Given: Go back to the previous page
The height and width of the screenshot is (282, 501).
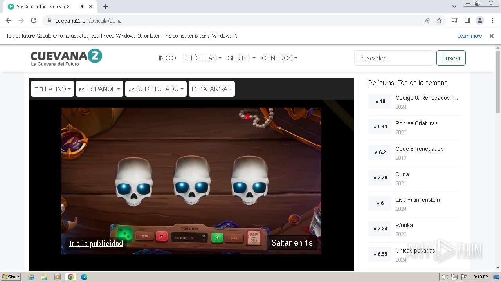Looking at the screenshot, I should point(9,20).
